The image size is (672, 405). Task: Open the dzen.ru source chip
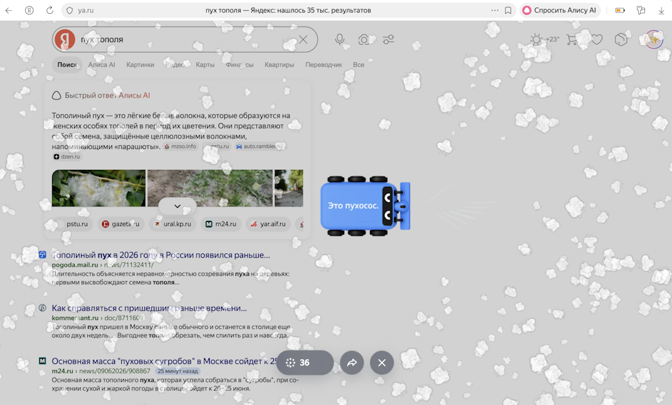67,157
